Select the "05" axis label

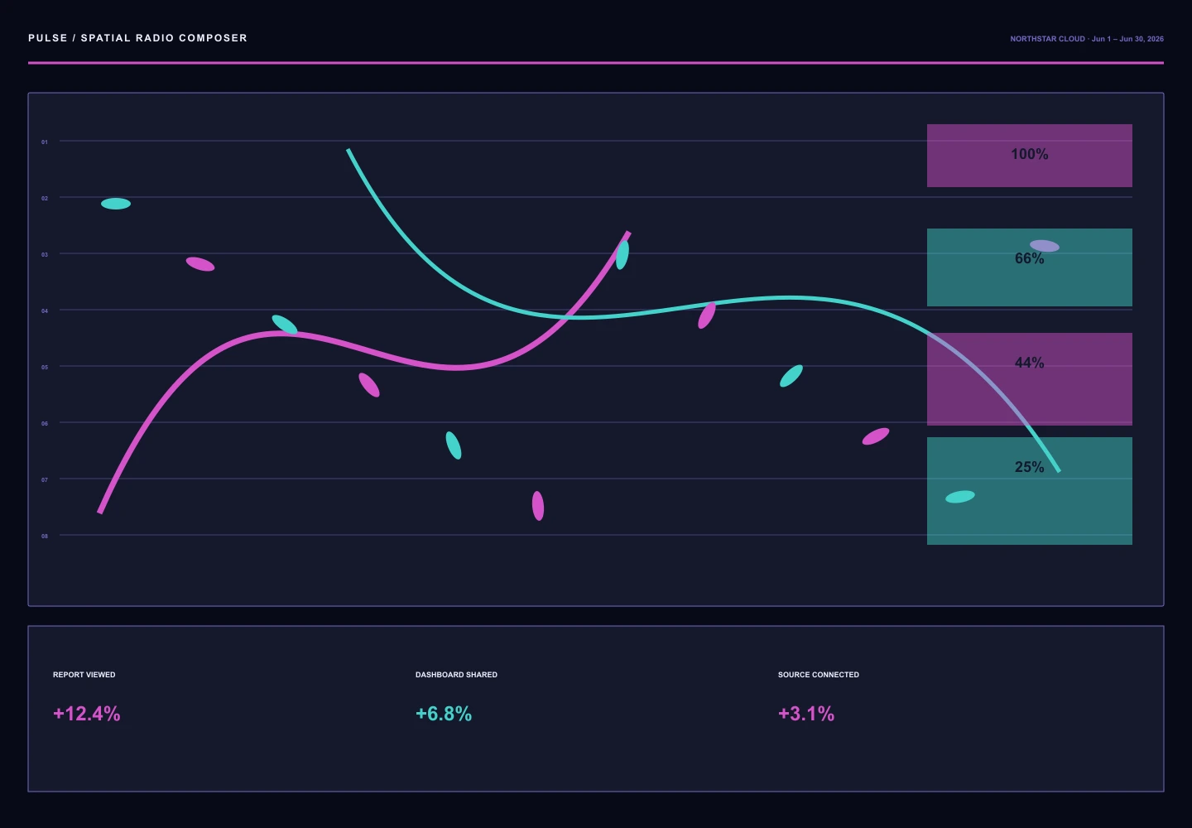tap(45, 368)
